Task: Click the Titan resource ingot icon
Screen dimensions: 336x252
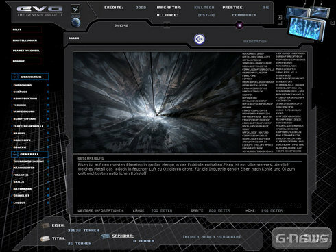Action: click(x=45, y=239)
